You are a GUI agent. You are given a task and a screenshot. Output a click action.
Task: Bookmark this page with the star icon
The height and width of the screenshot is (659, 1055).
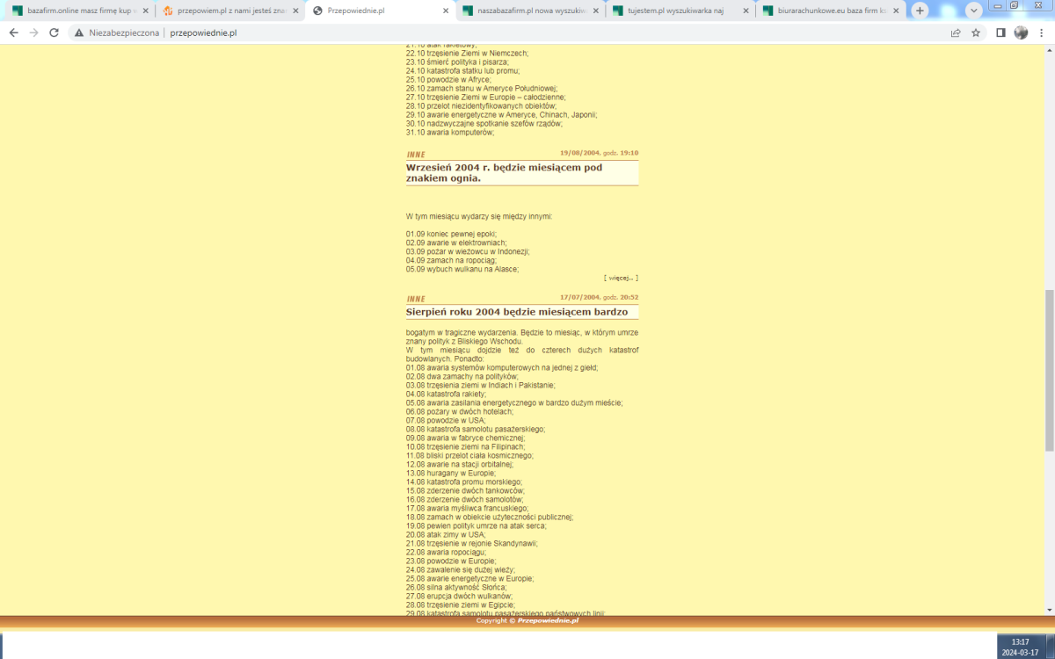(976, 33)
